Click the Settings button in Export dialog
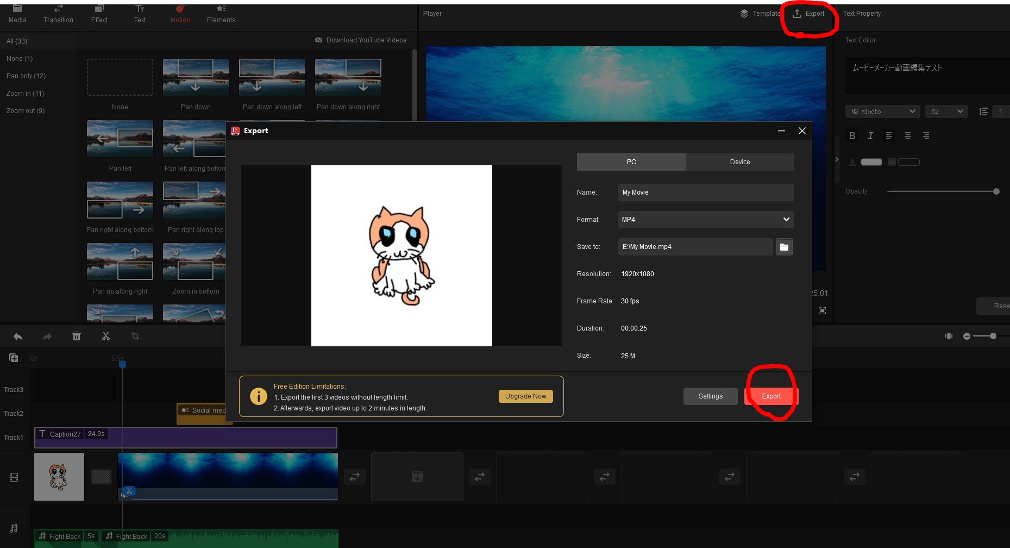1010x548 pixels. coord(711,396)
